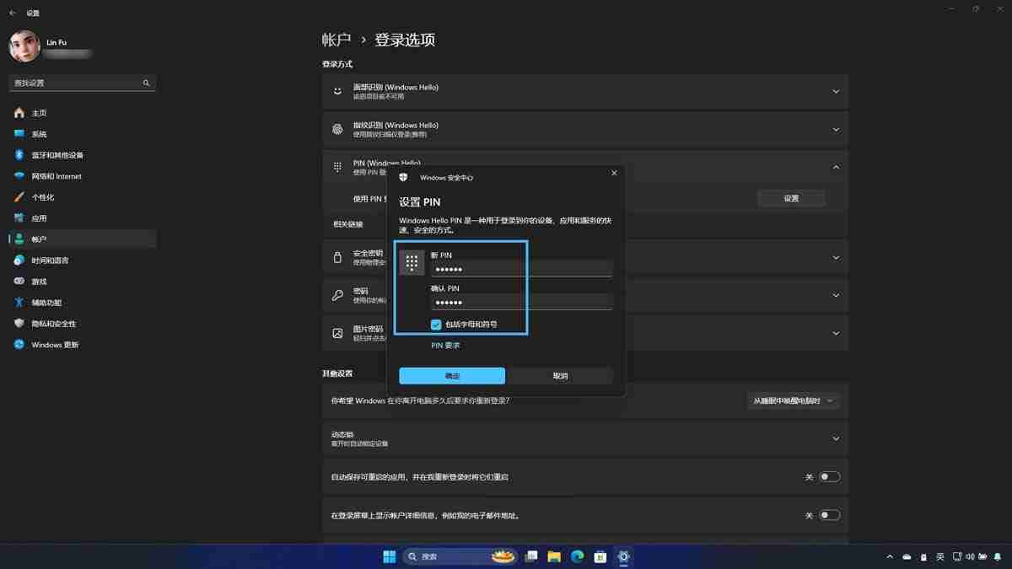Open the sleep wake re-login dropdown

coord(793,400)
